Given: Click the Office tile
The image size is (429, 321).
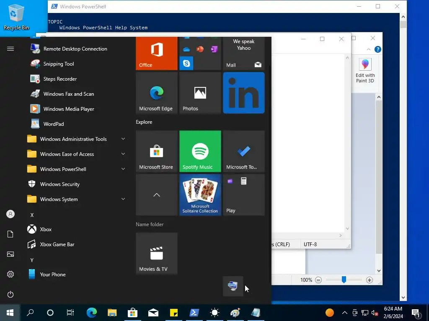Looking at the screenshot, I should (x=157, y=53).
